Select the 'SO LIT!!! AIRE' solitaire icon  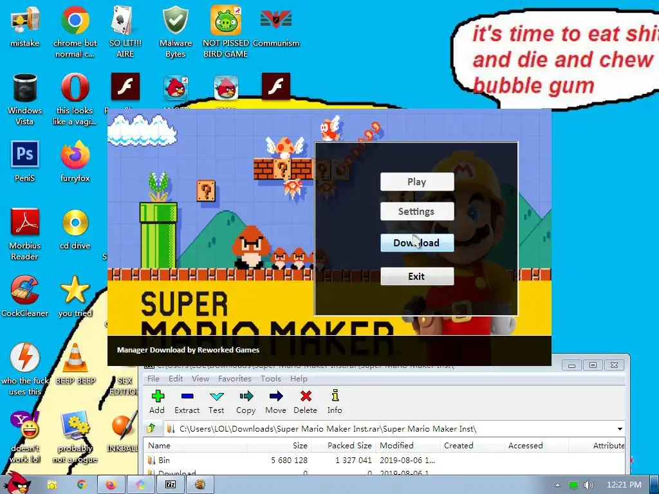(125, 32)
